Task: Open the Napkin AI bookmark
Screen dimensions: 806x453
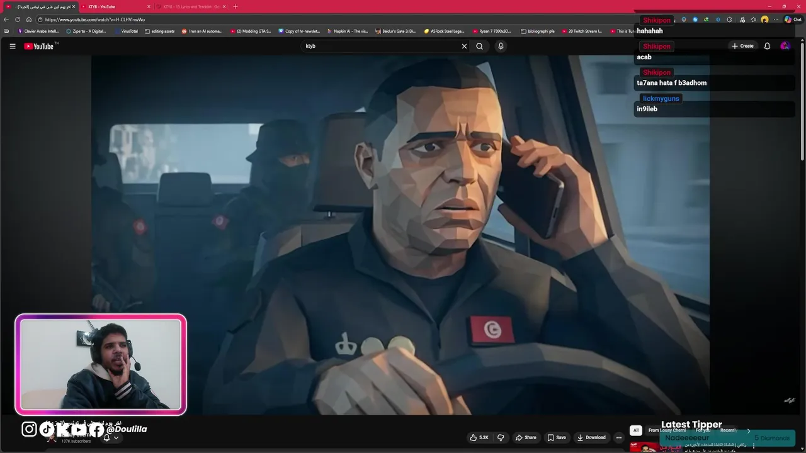Action: point(348,31)
